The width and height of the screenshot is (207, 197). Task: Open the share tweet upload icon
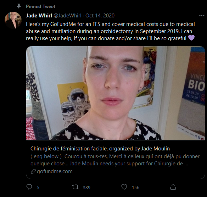click(173, 187)
